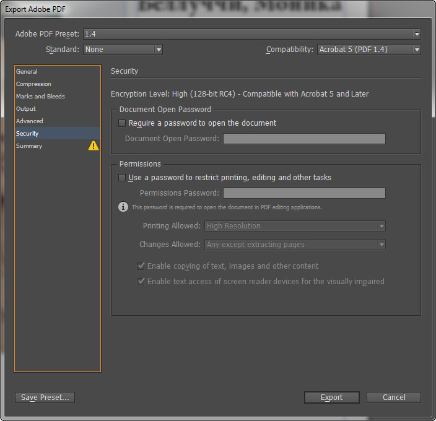The width and height of the screenshot is (436, 421).
Task: Select the Compression category
Action: pyautogui.click(x=57, y=84)
